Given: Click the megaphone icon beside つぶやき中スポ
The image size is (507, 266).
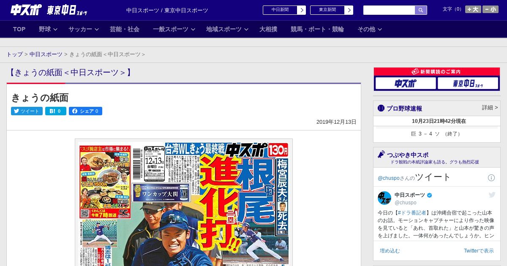Looking at the screenshot, I should 381,154.
